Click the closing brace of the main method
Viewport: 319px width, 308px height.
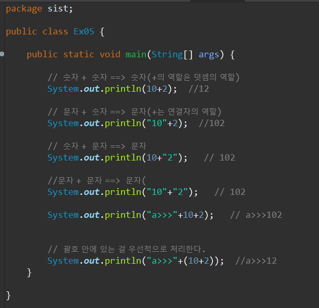coord(29,273)
